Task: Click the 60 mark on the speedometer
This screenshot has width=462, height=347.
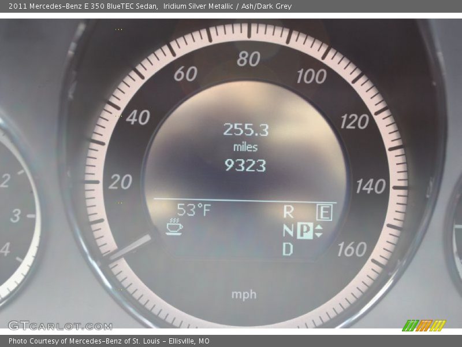Action: pyautogui.click(x=185, y=73)
